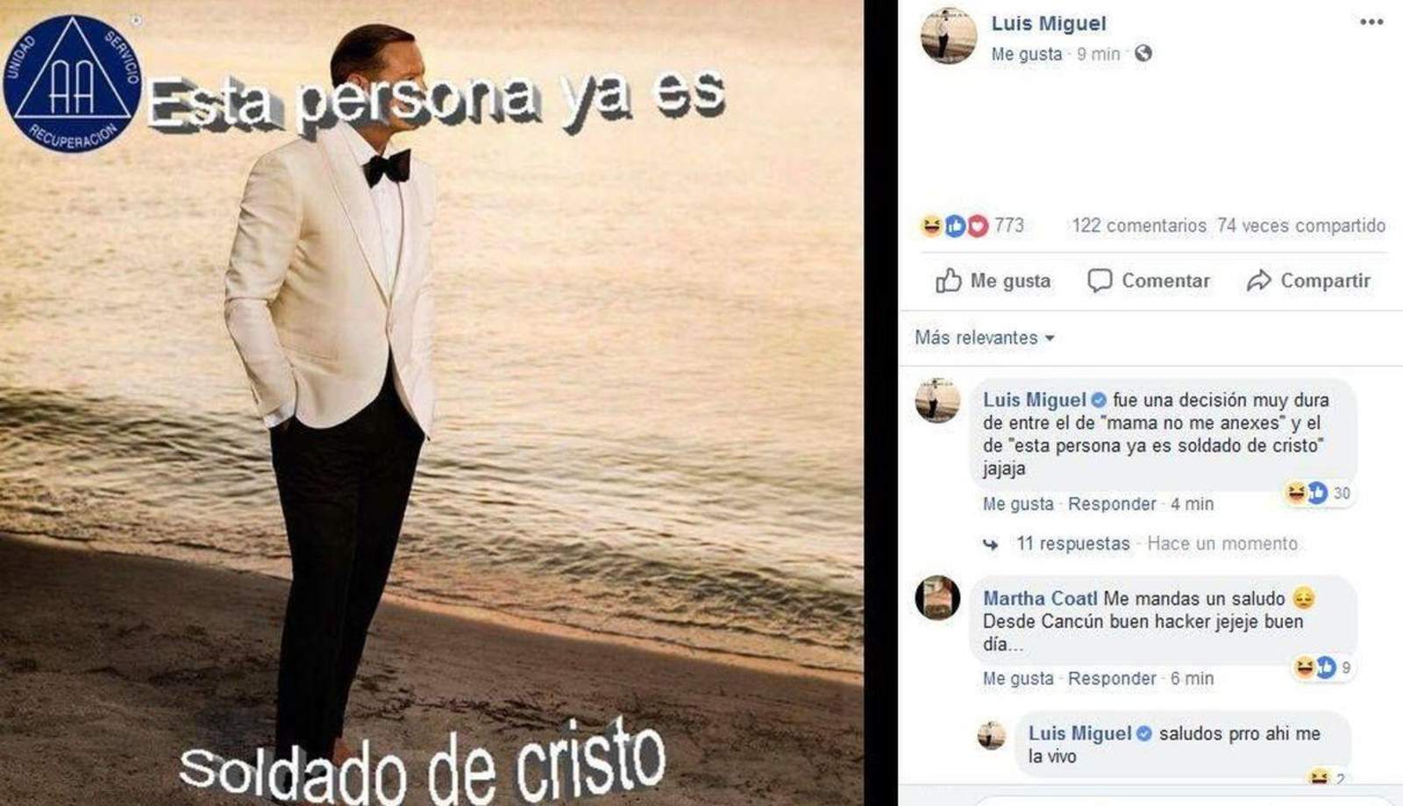Viewport: 1403px width, 806px height.
Task: Click the Compartir share arrow button
Action: pyautogui.click(x=1308, y=281)
